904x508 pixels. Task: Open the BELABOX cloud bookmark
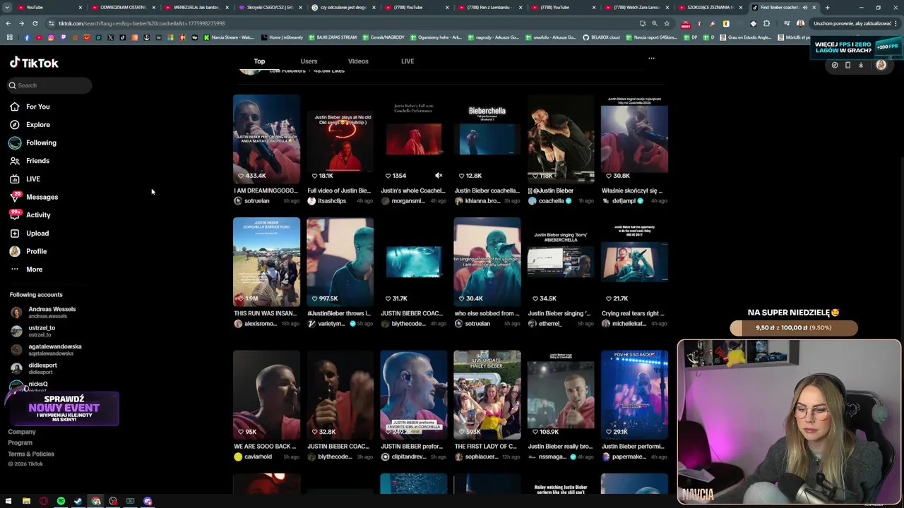pyautogui.click(x=601, y=37)
